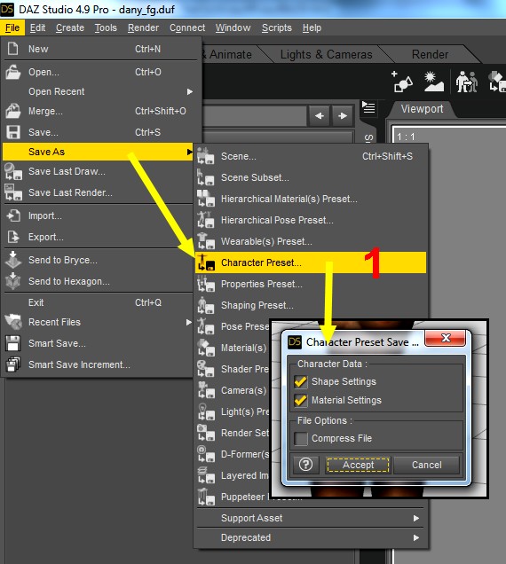Click the Save Last Render icon
This screenshot has height=564, width=506.
(13, 192)
